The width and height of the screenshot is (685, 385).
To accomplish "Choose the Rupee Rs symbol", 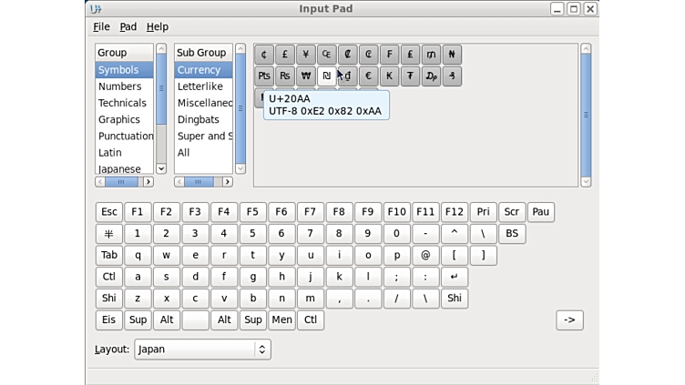I will (285, 76).
